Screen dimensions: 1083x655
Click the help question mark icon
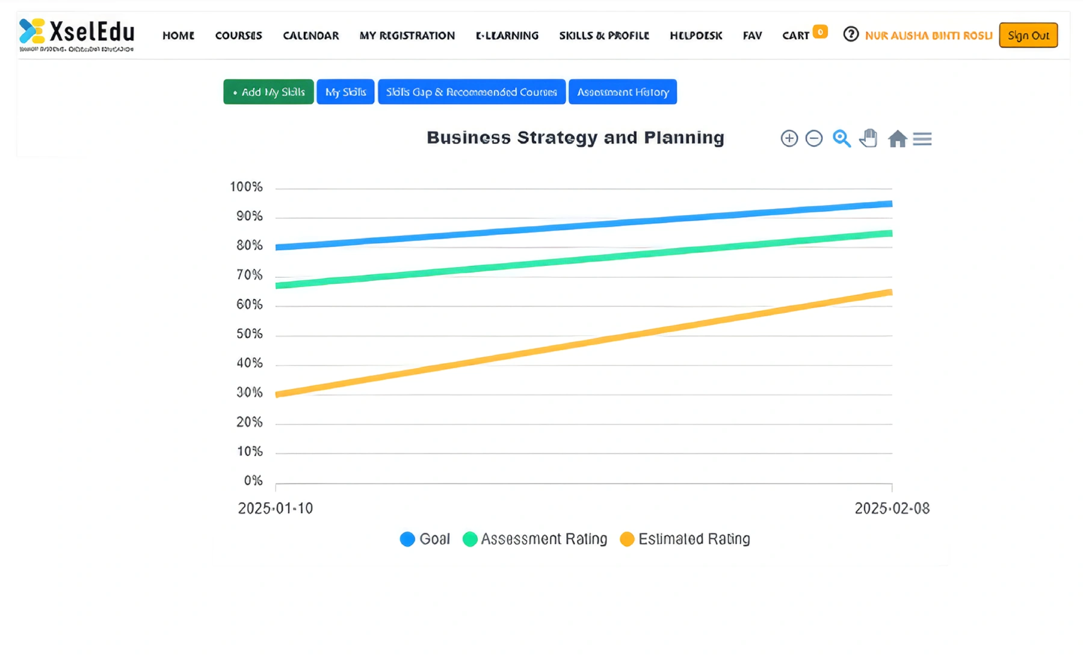click(x=850, y=34)
